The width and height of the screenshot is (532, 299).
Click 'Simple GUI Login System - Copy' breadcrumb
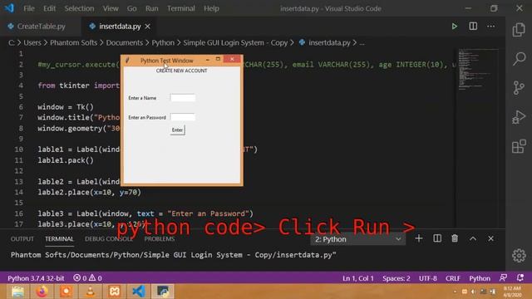click(x=235, y=42)
